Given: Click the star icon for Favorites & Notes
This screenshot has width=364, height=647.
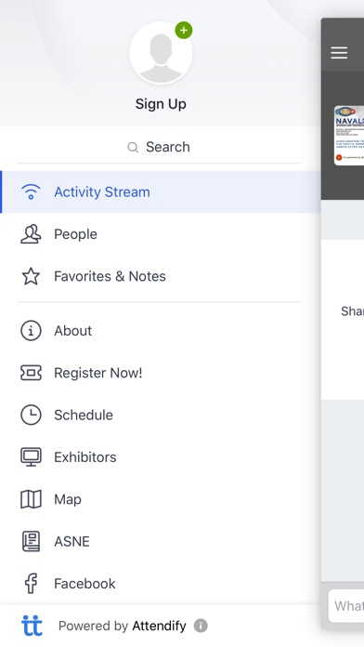Looking at the screenshot, I should 31,276.
